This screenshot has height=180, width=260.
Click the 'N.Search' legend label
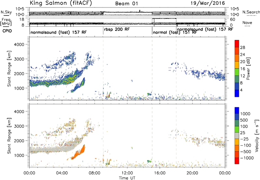251,12
